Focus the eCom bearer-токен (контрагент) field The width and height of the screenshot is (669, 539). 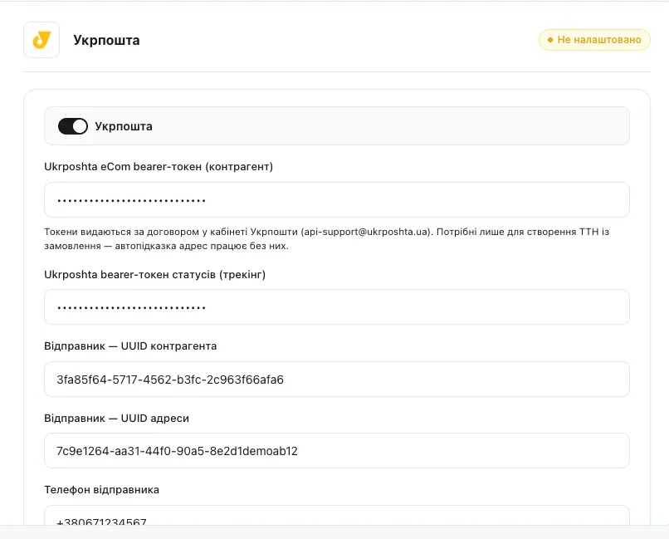point(337,199)
